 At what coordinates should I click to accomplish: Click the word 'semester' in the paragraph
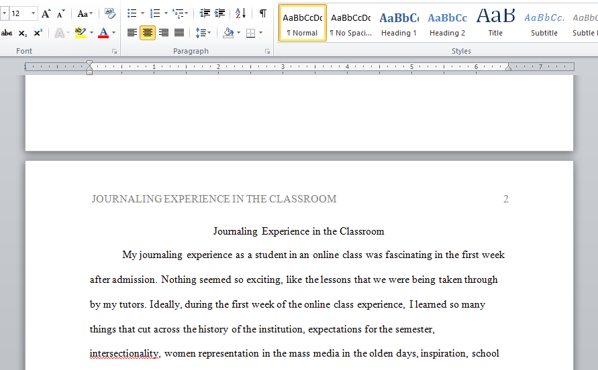pos(414,329)
